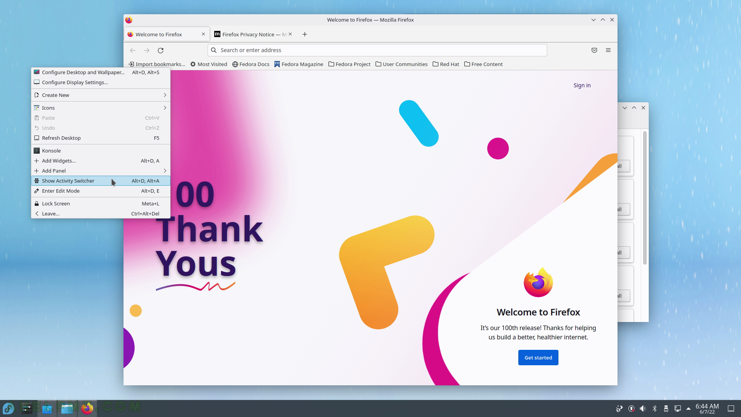Open a new tab with plus button
Image resolution: width=741 pixels, height=417 pixels.
pos(305,34)
